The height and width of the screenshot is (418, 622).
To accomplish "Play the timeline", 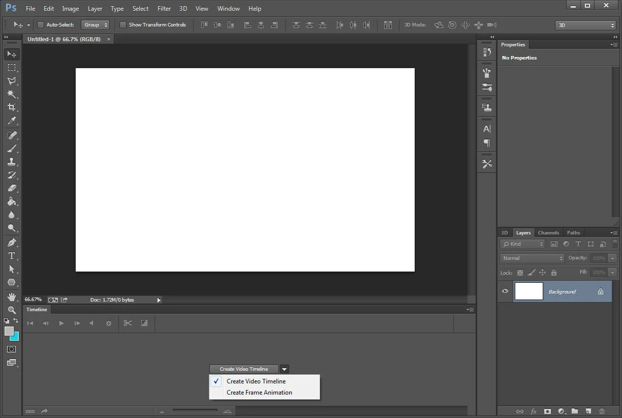I will pyautogui.click(x=61, y=323).
